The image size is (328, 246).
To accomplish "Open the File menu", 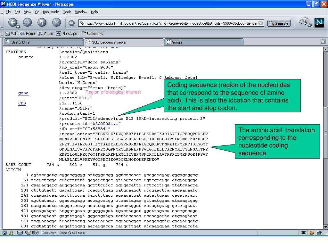I will (x=8, y=12).
